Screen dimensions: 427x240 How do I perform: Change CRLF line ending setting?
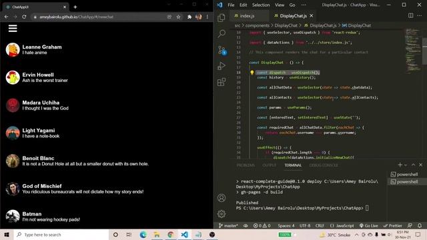click(x=320, y=225)
